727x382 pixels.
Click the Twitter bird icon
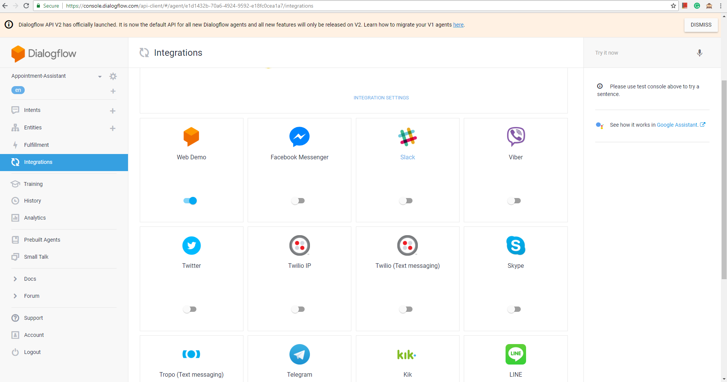[191, 245]
